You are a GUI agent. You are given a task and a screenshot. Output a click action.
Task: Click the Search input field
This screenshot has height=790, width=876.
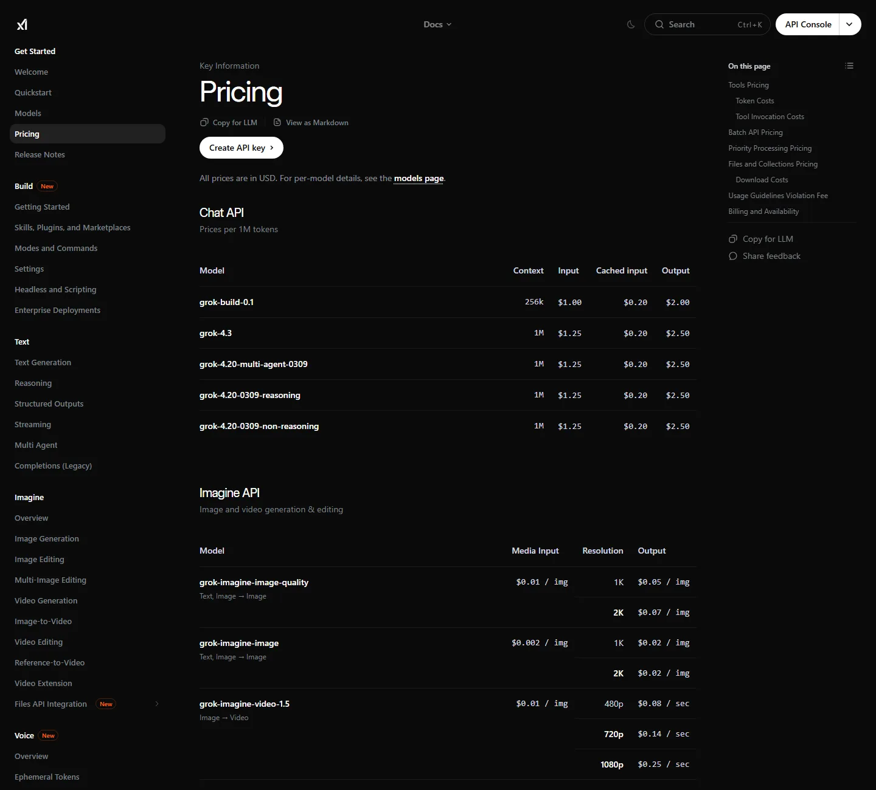[x=707, y=24]
